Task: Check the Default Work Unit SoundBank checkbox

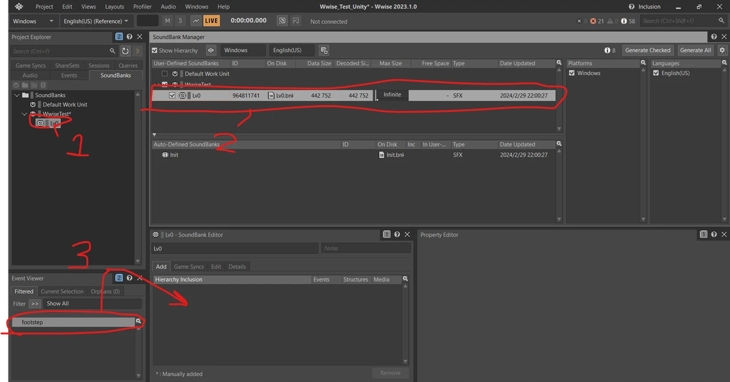Action: [x=164, y=73]
